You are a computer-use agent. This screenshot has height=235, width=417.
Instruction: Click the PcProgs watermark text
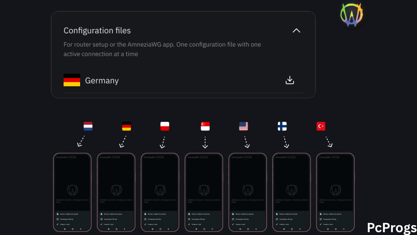click(392, 228)
